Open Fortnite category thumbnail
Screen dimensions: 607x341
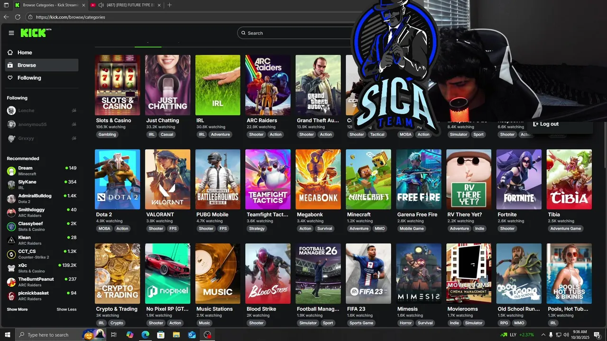[x=519, y=179]
